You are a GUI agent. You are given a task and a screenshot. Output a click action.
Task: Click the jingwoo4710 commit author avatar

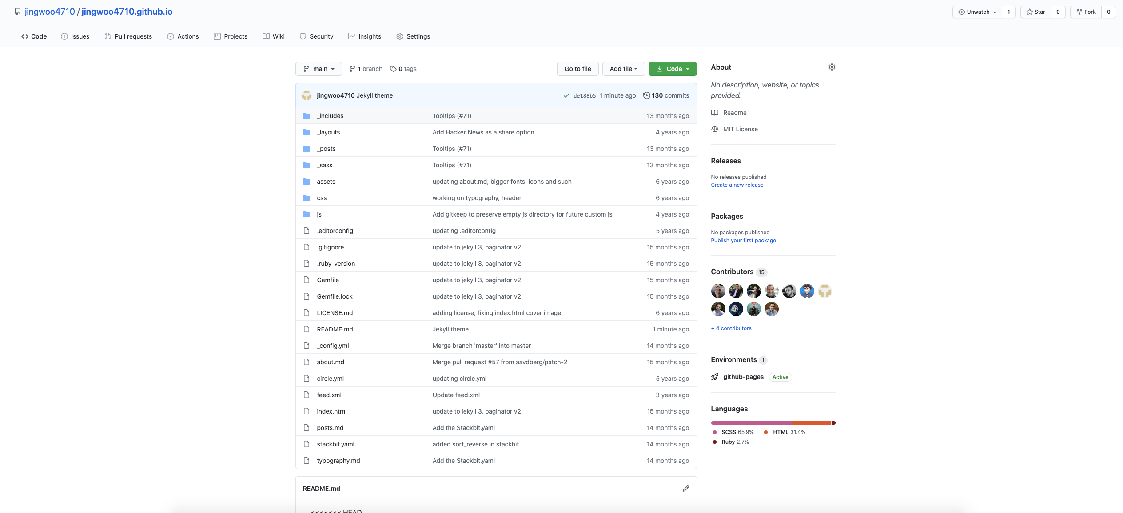(x=307, y=95)
